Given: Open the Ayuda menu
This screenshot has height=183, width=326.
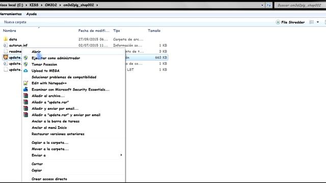Looking at the screenshot, I should click(32, 14).
